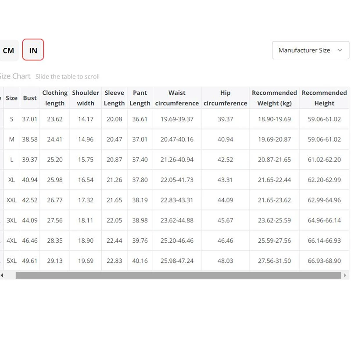This screenshot has height=351, width=351.
Task: Click the Recommended Weight (kg) header
Action: tap(275, 98)
